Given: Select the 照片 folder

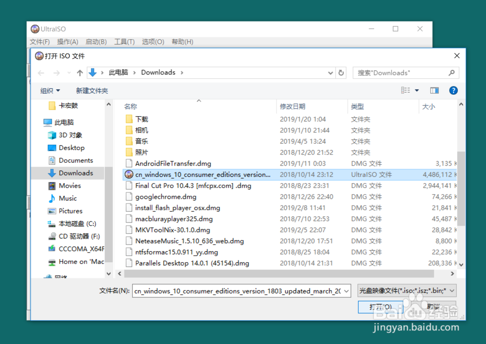Looking at the screenshot, I should point(141,153).
